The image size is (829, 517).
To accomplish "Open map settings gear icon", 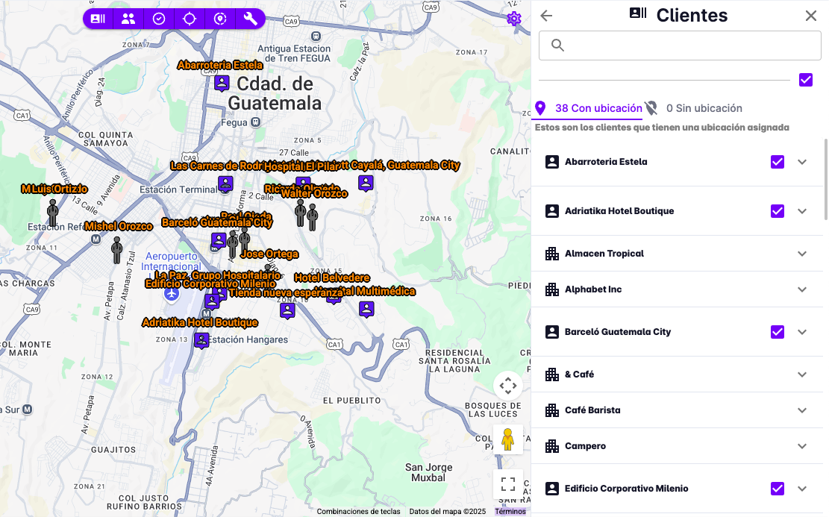I will click(x=513, y=19).
